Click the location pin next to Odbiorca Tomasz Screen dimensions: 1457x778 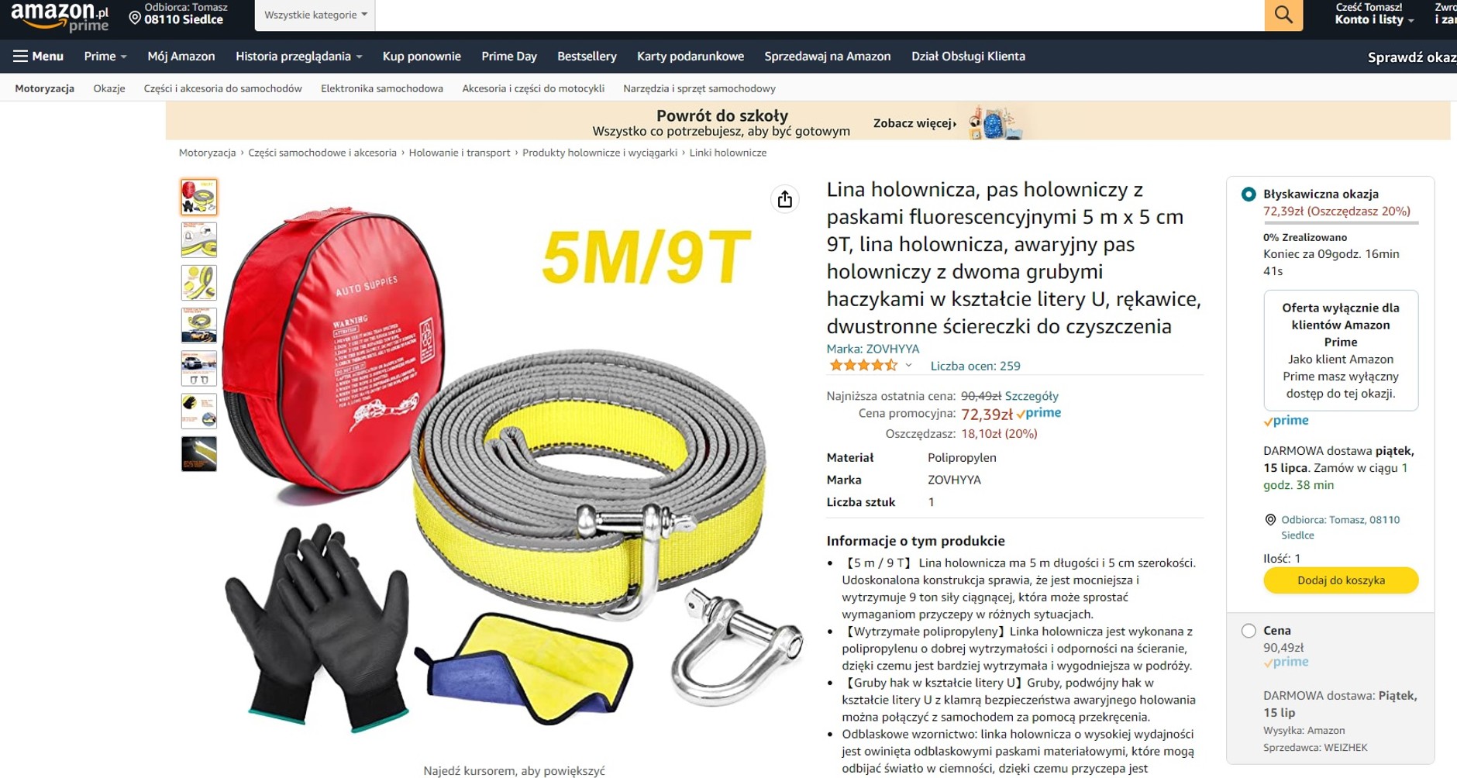1270,520
